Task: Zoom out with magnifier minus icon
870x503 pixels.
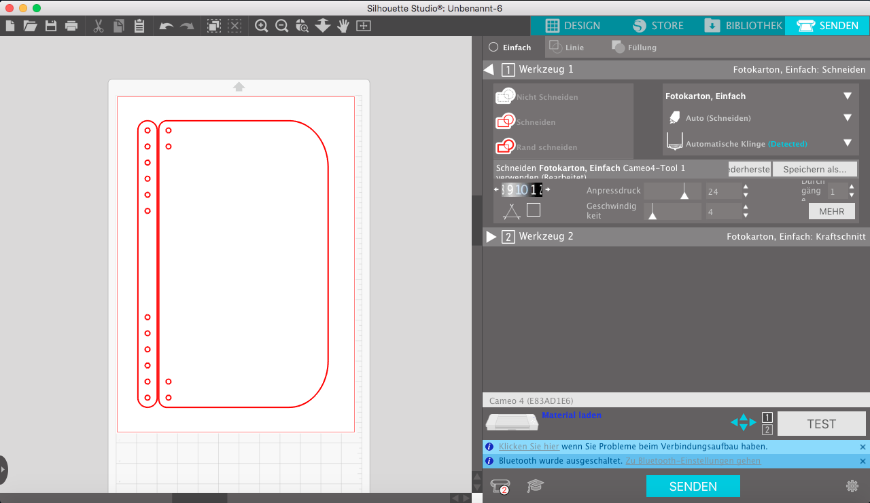Action: [282, 26]
